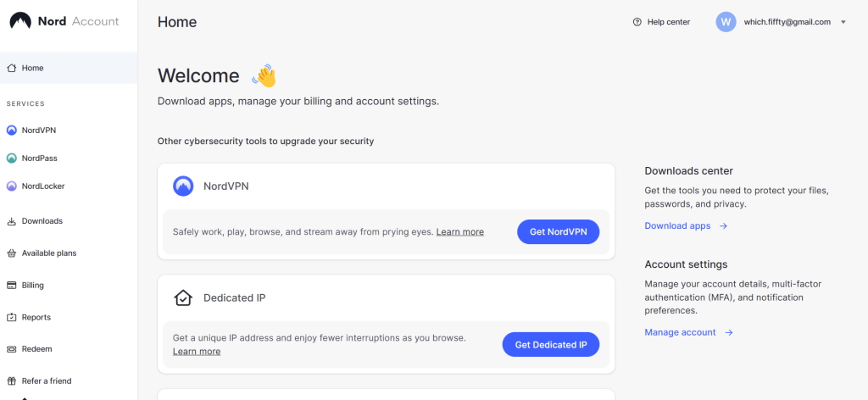Image resolution: width=868 pixels, height=400 pixels.
Task: Click the Dedicated IP house icon
Action: coord(183,298)
